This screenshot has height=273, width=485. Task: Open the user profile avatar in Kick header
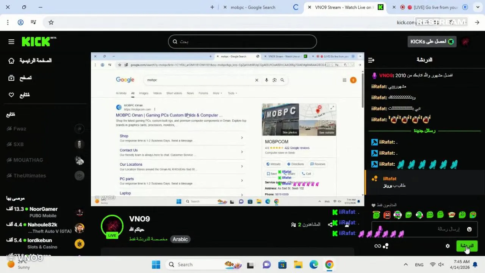(x=466, y=42)
